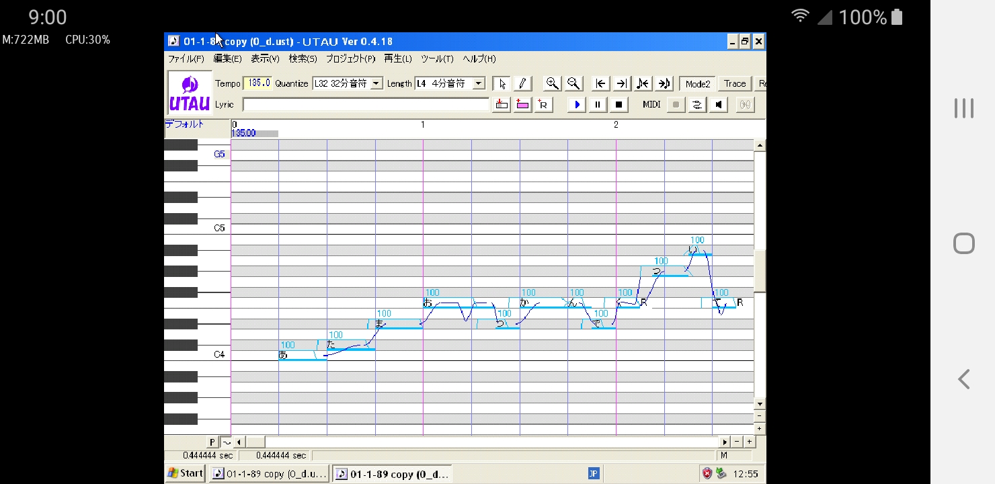Click the zoom out magnifier
This screenshot has height=484, width=995.
(x=573, y=83)
